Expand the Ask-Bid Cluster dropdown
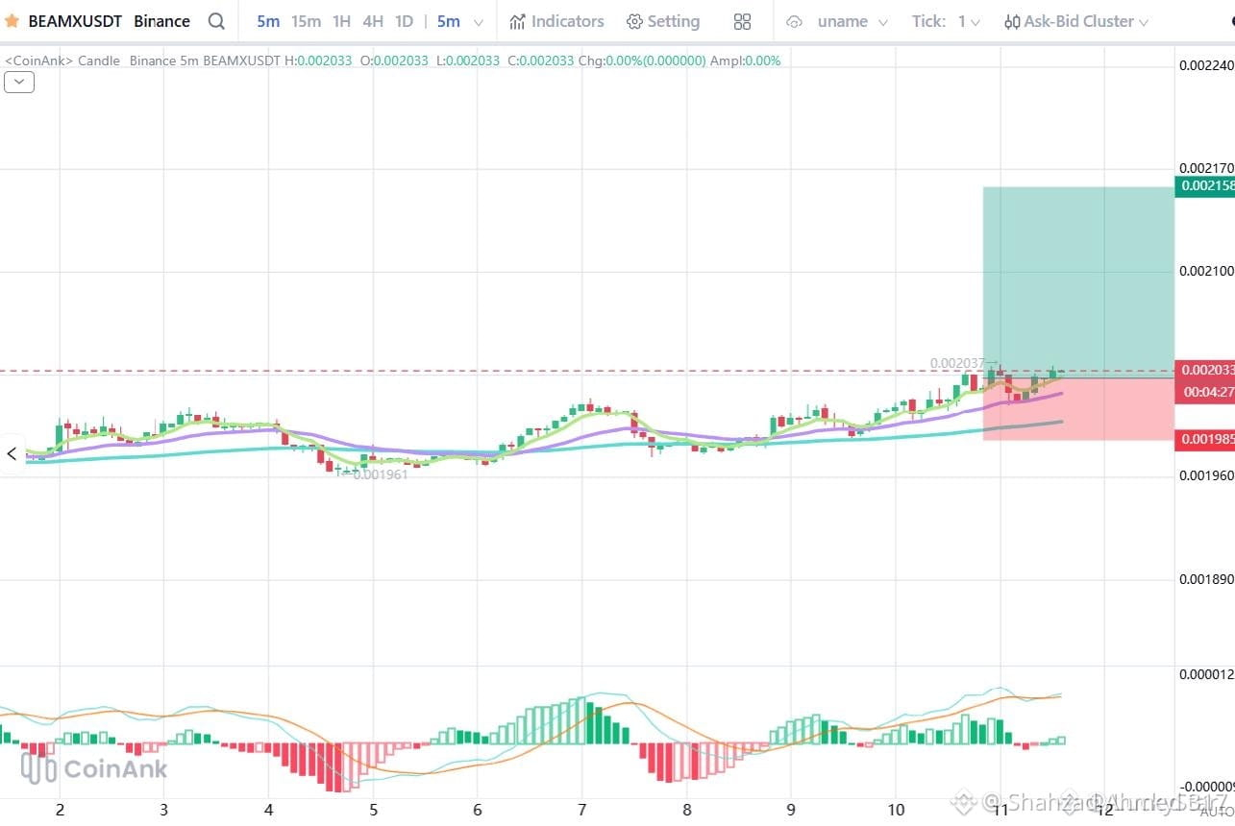 pos(1143,22)
